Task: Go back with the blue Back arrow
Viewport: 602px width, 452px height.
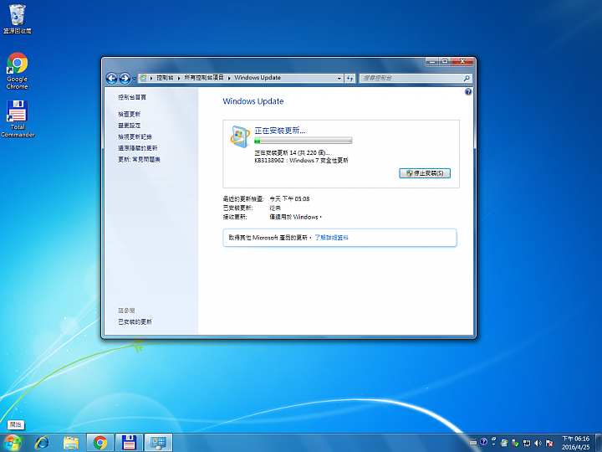Action: click(112, 79)
